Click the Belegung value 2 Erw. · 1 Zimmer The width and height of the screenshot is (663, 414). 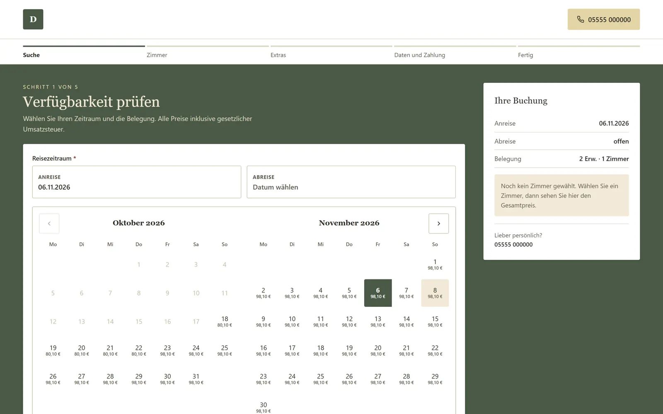(x=604, y=159)
